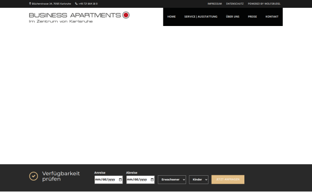Follow the Impressum link
Image resolution: width=312 pixels, height=195 pixels.
(214, 4)
